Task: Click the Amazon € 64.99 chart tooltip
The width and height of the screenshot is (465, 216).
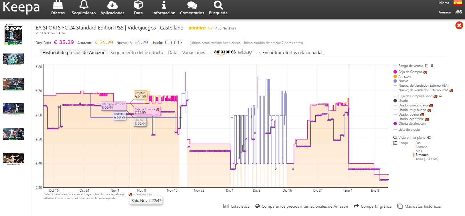Action: 140,95
